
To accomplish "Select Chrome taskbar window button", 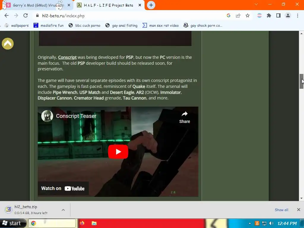I will click(x=52, y=223).
